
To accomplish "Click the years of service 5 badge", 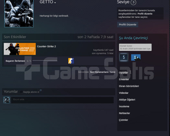I will 124,57.
